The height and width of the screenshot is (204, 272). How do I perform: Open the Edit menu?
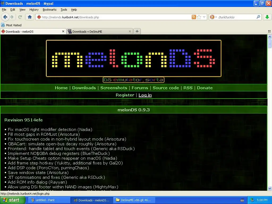[x=13, y=10]
